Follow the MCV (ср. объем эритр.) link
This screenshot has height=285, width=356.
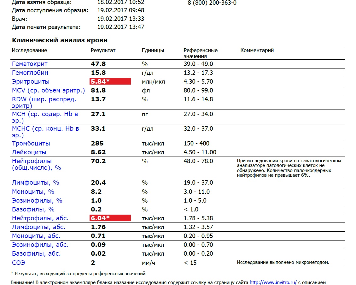[x=48, y=91]
